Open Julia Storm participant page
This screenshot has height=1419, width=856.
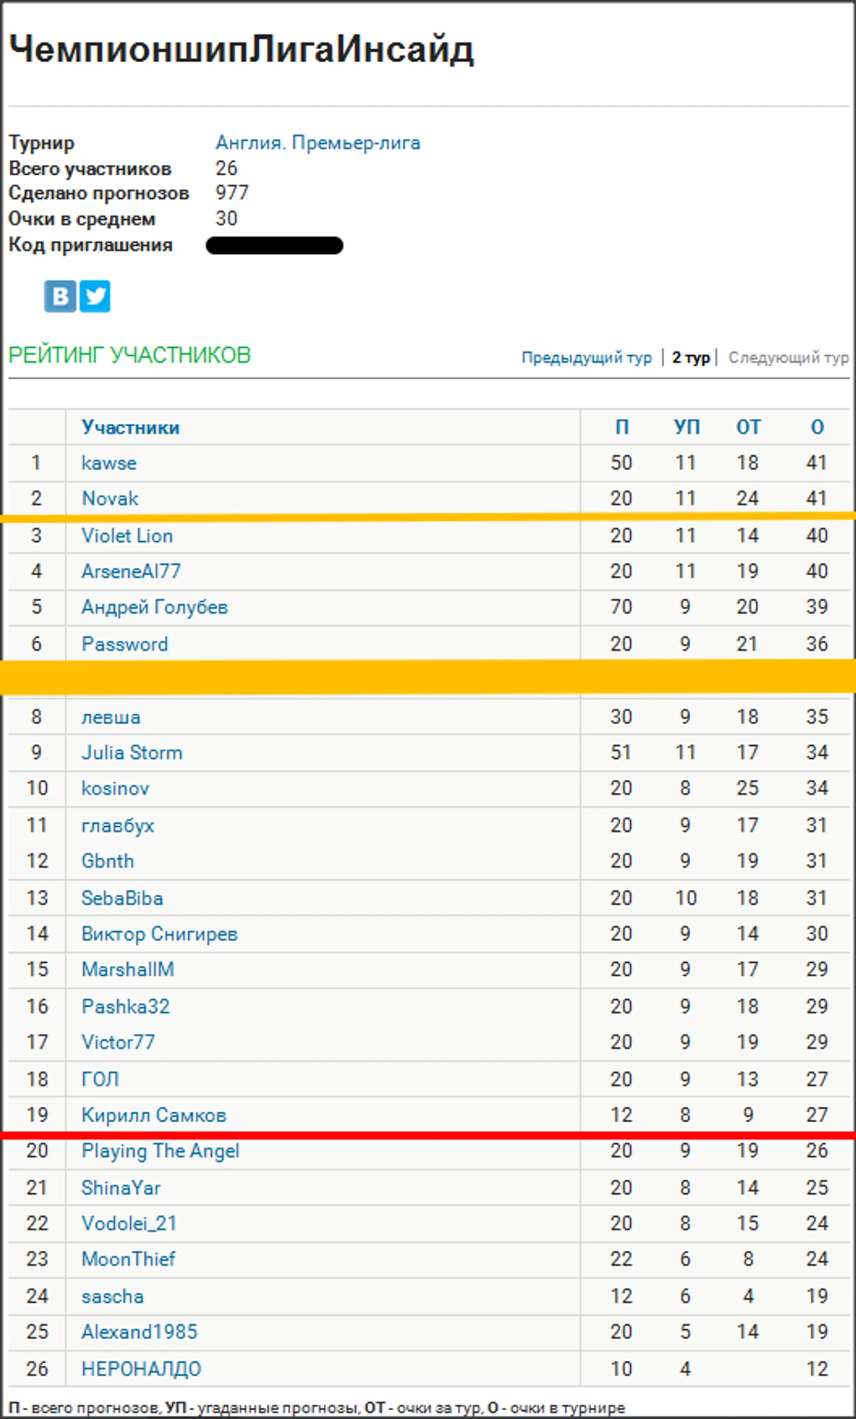pyautogui.click(x=131, y=752)
